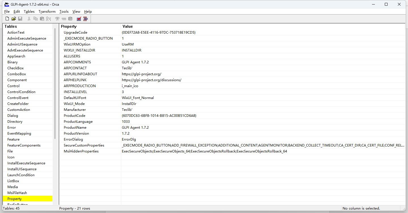Open the Edit menu
Screen dimensions: 408x213
click(x=17, y=12)
